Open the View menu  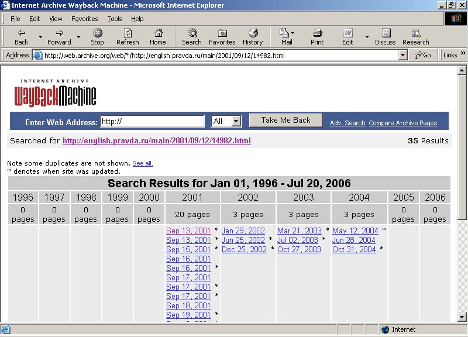click(x=56, y=19)
